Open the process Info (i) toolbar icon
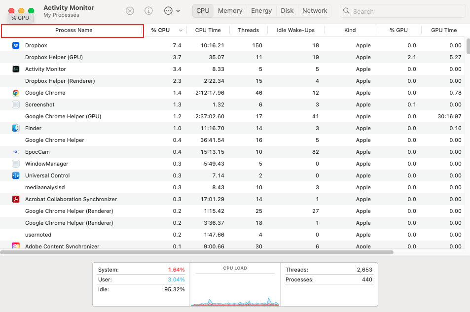The width and height of the screenshot is (470, 312). coord(148,11)
